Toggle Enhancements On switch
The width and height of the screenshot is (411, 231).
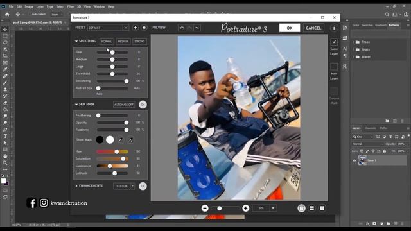pyautogui.click(x=143, y=186)
